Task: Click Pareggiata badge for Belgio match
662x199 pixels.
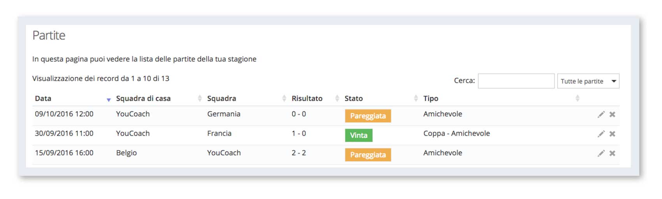Action: (368, 155)
